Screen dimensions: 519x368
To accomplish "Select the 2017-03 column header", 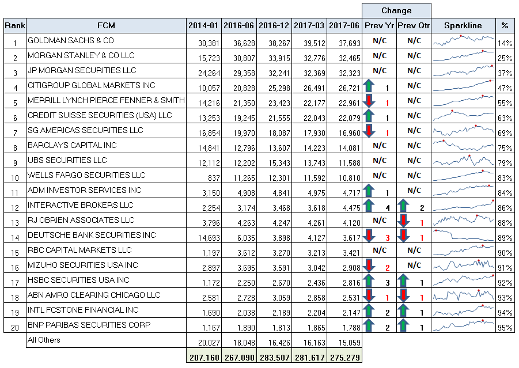I will [309, 25].
